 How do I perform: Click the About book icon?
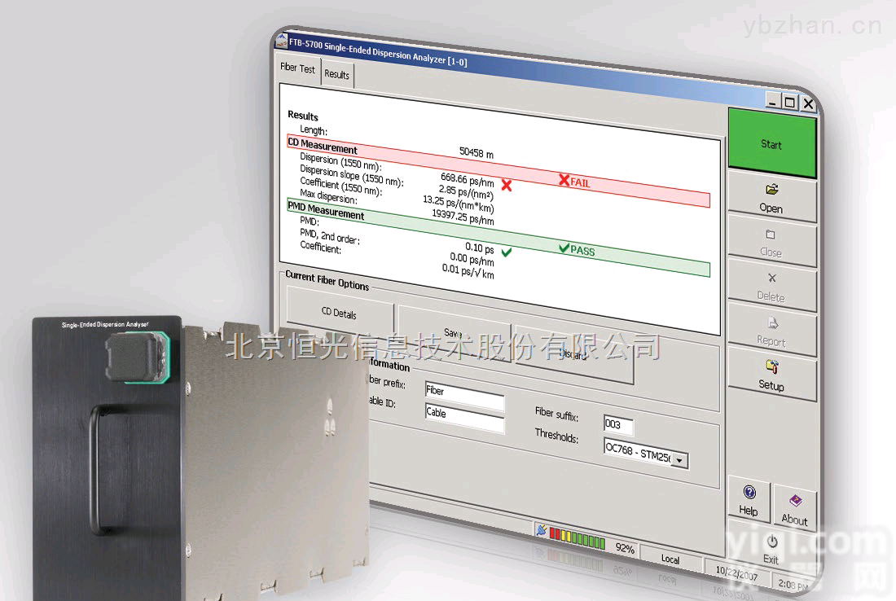point(794,509)
